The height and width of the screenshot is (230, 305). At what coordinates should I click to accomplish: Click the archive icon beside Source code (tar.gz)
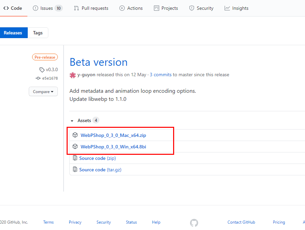tap(75, 169)
